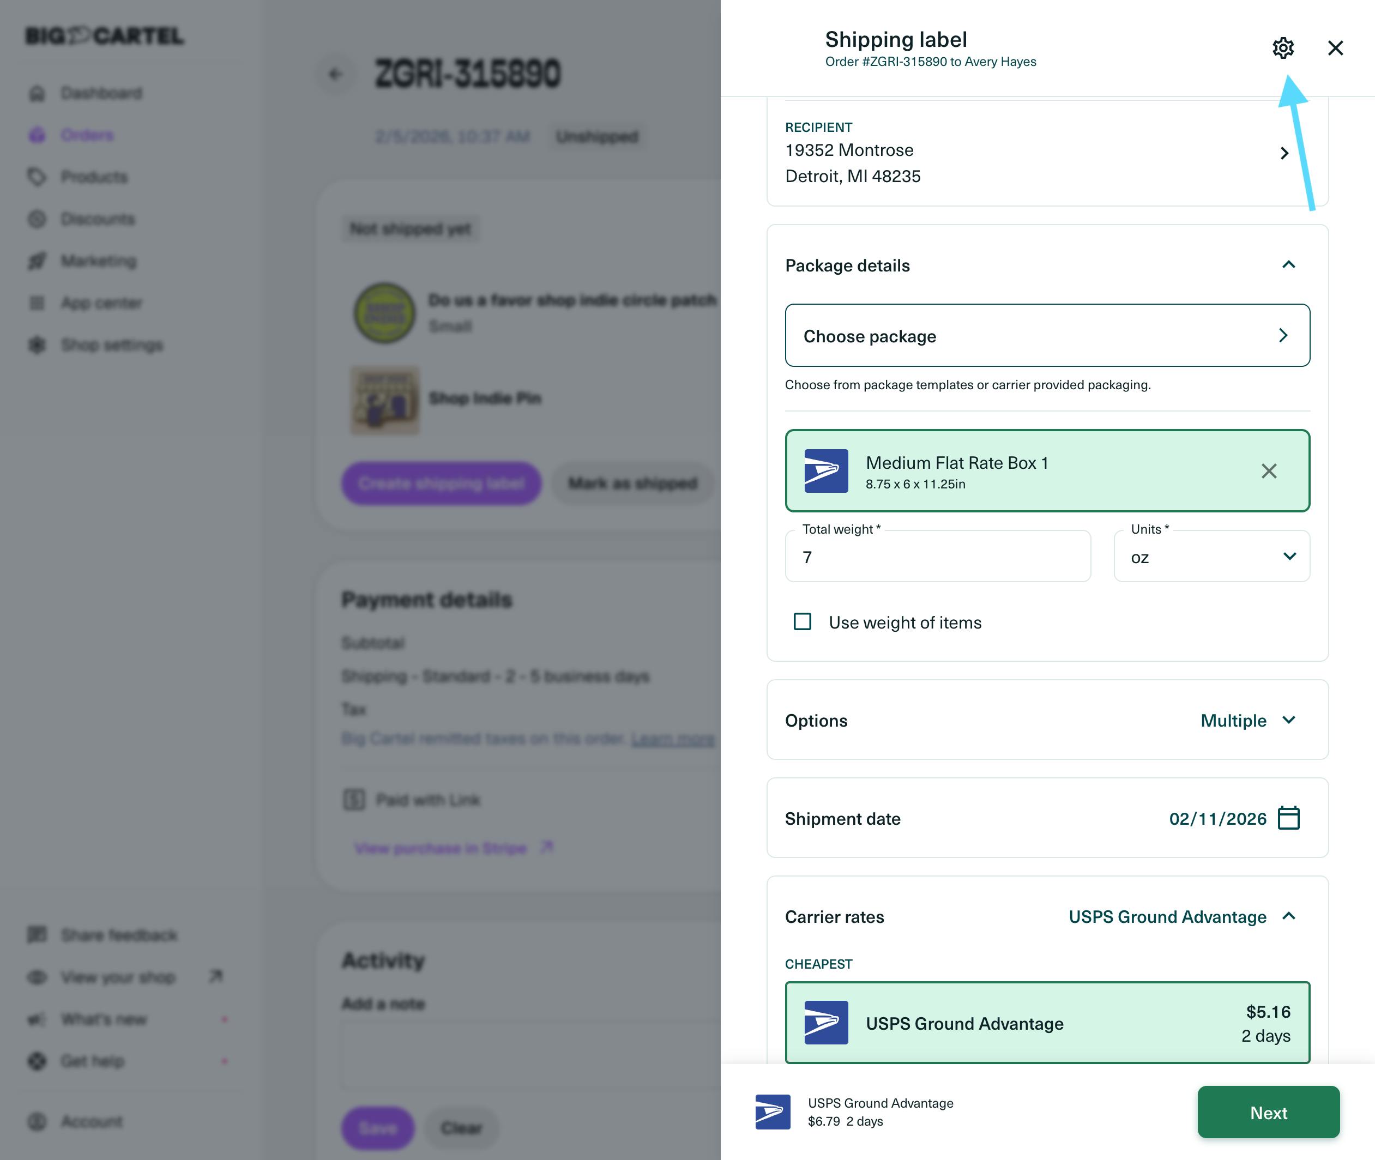Open the Units oz dropdown
The width and height of the screenshot is (1375, 1160).
(1211, 557)
